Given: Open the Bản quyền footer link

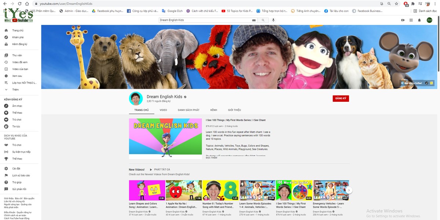Looking at the screenshot, I should [x=29, y=198].
